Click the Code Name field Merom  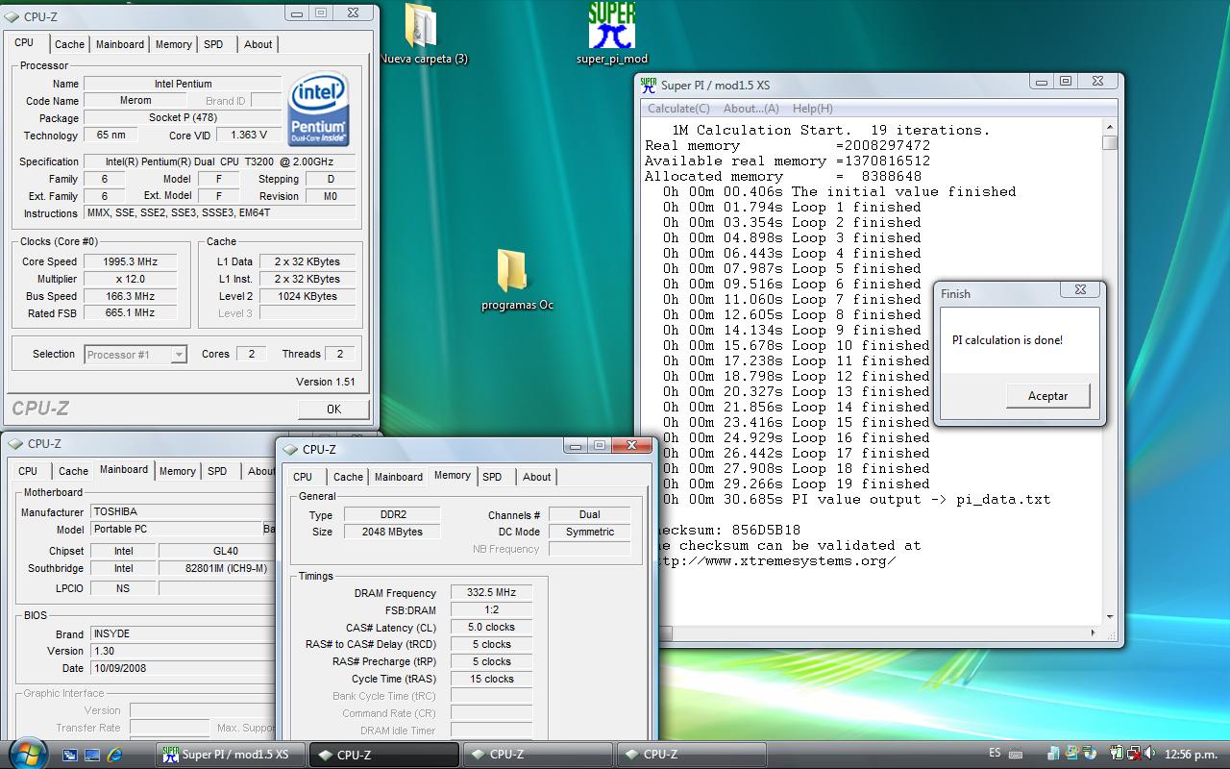pyautogui.click(x=135, y=101)
